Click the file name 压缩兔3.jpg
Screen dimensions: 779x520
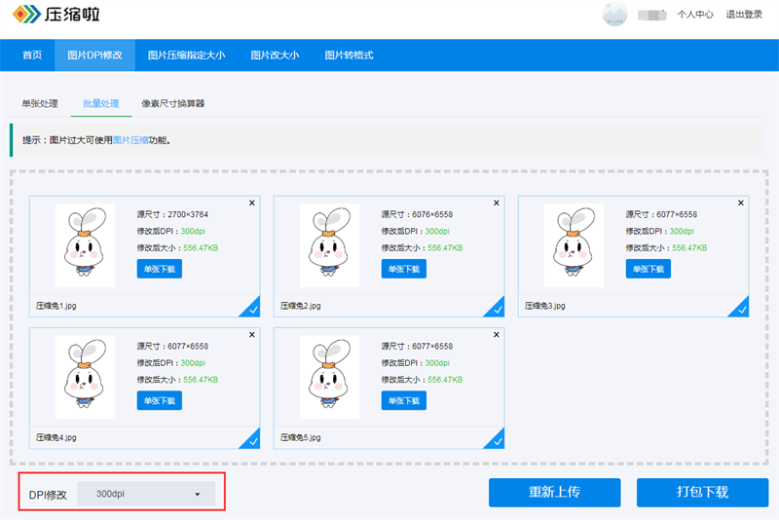pyautogui.click(x=545, y=306)
